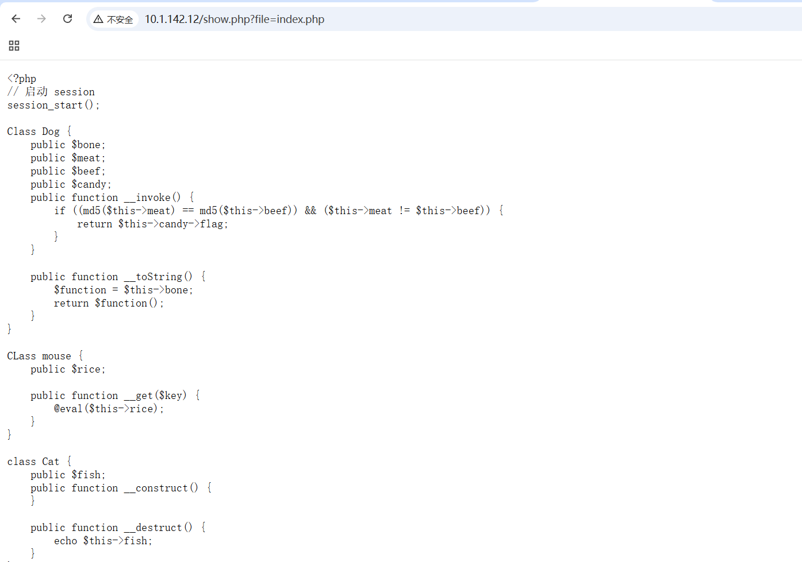Viewport: 802px width, 562px height.
Task: Click the return $this->candy->flag line
Action: pos(152,224)
